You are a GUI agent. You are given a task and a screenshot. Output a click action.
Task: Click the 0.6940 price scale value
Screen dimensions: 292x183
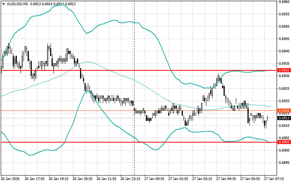(x=284, y=51)
